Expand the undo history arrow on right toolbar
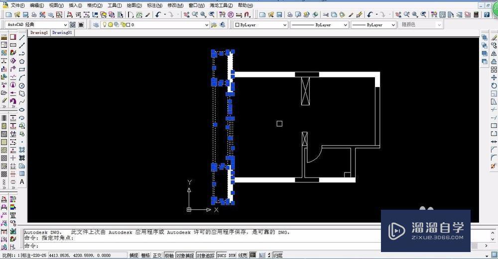 click(x=376, y=14)
